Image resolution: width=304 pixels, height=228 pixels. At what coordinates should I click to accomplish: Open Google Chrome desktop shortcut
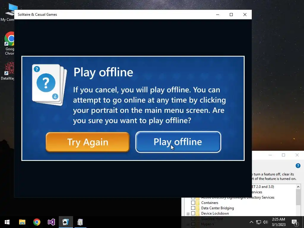(x=9, y=43)
